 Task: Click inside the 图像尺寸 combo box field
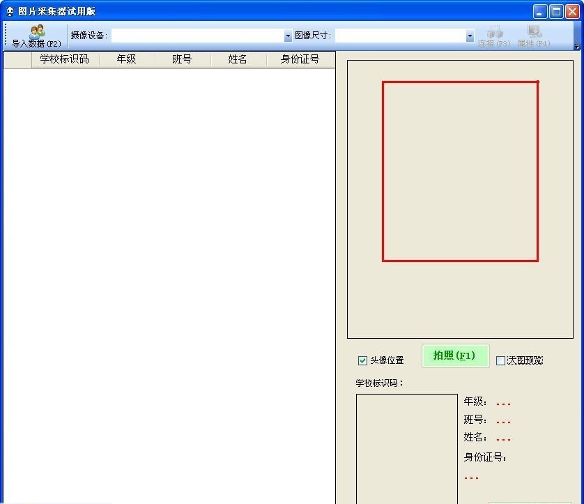(x=401, y=36)
